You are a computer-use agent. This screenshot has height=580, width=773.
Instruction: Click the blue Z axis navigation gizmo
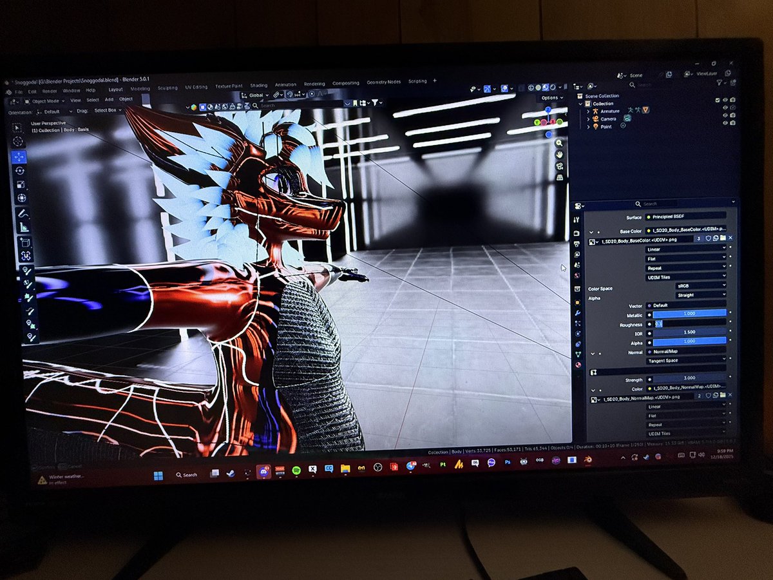pos(548,110)
